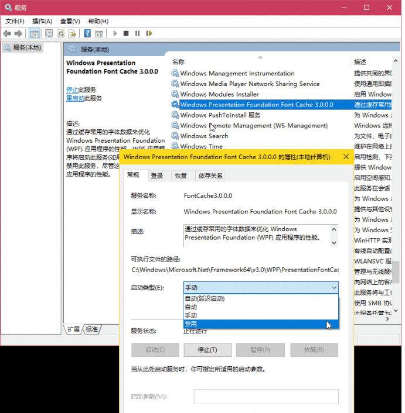Screen dimensions: 405x413
Task: Click the Export List toolbar icon
Action: 72,33
